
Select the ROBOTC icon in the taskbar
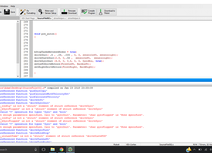click(x=70, y=149)
